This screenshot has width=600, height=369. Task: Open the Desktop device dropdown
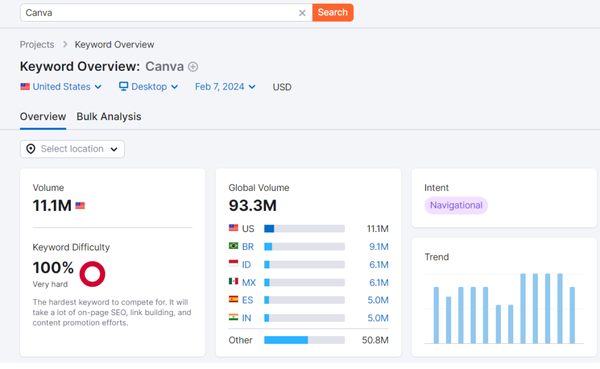tap(148, 87)
